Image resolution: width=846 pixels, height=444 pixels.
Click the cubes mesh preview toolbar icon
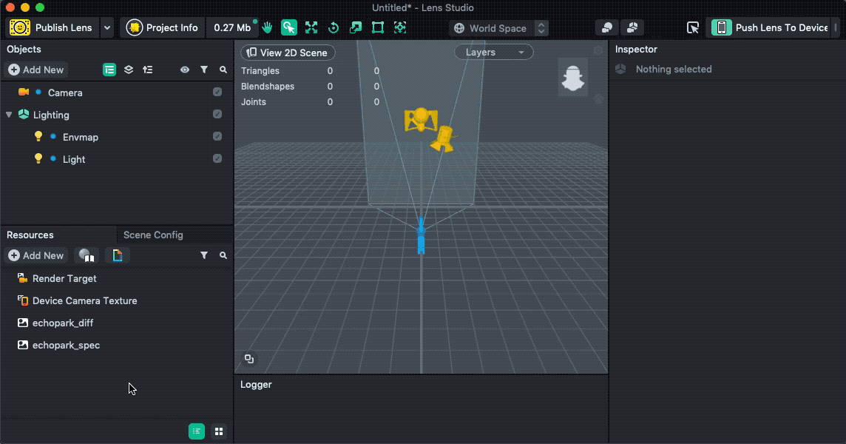pos(632,27)
